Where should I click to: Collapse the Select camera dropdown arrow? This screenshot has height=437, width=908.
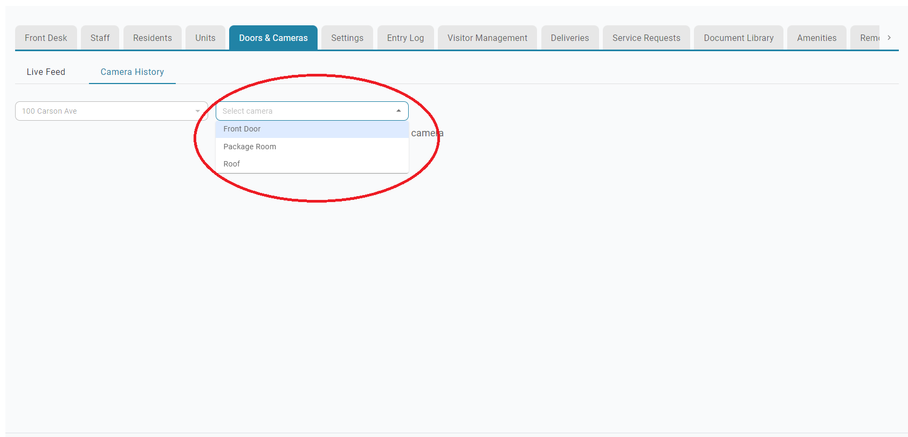click(398, 111)
